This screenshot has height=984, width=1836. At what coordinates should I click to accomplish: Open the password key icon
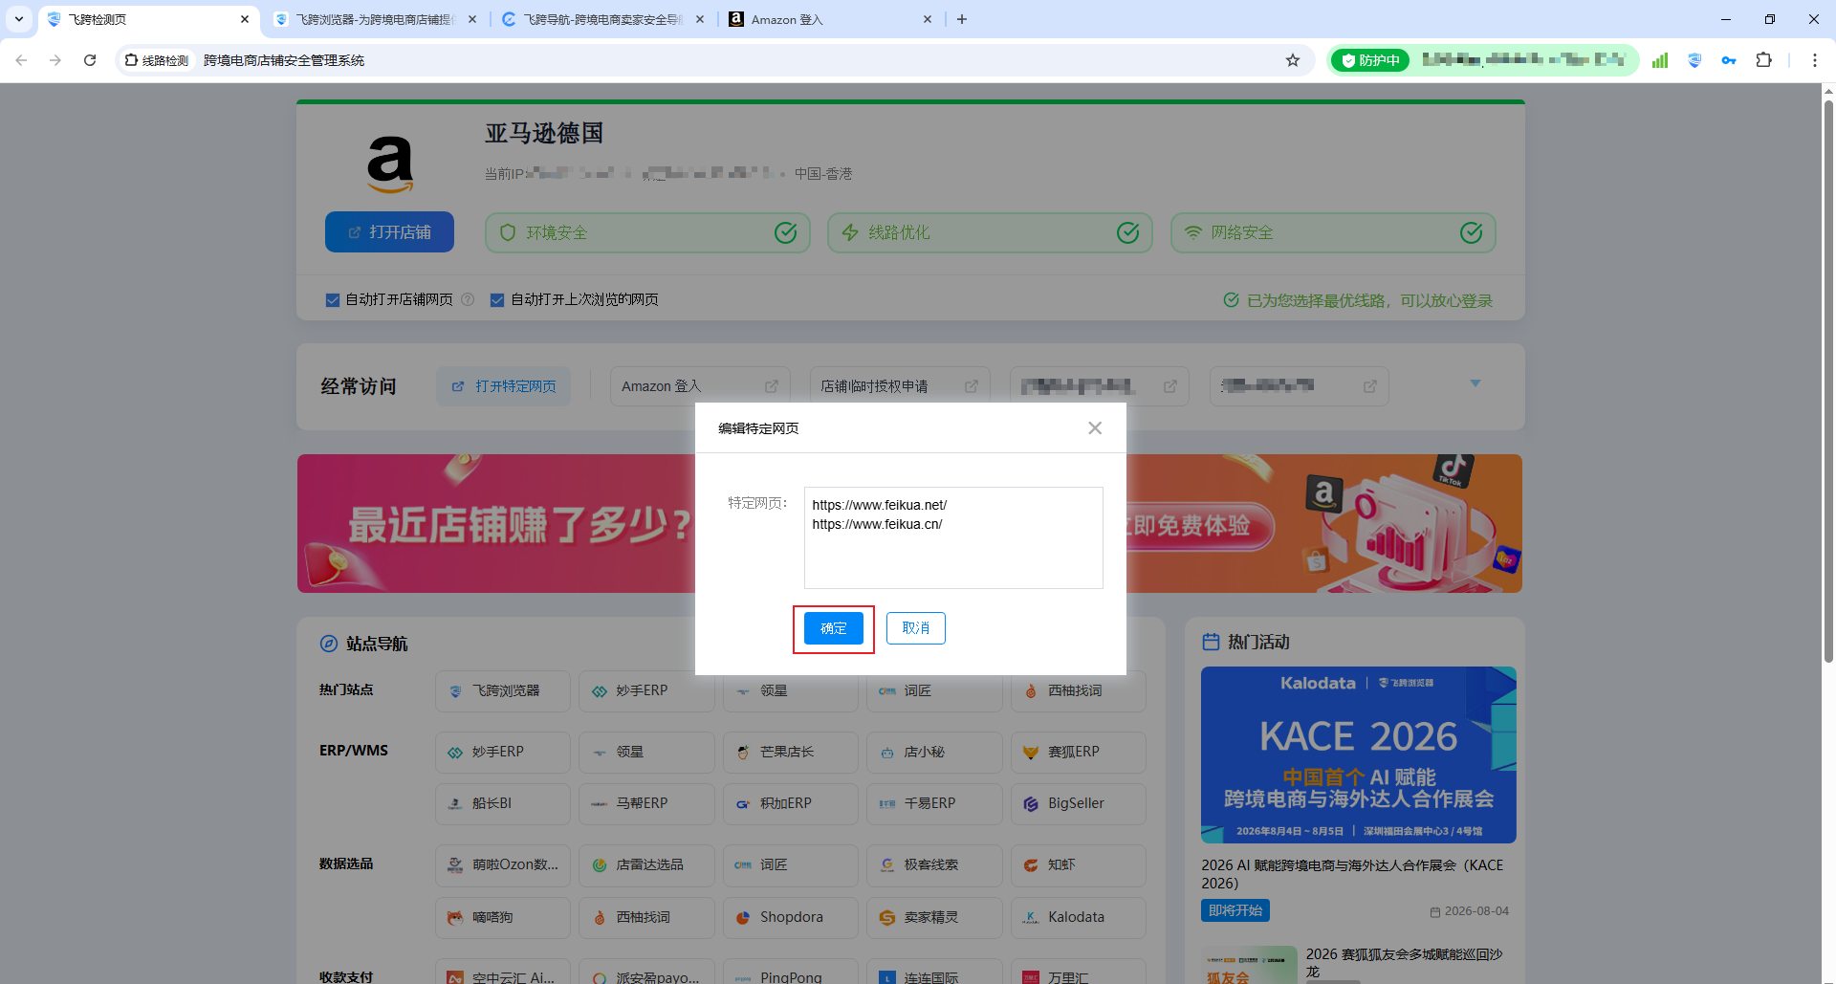point(1729,60)
